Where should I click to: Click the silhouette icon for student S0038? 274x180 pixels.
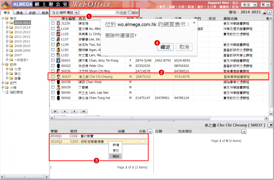click(58, 82)
